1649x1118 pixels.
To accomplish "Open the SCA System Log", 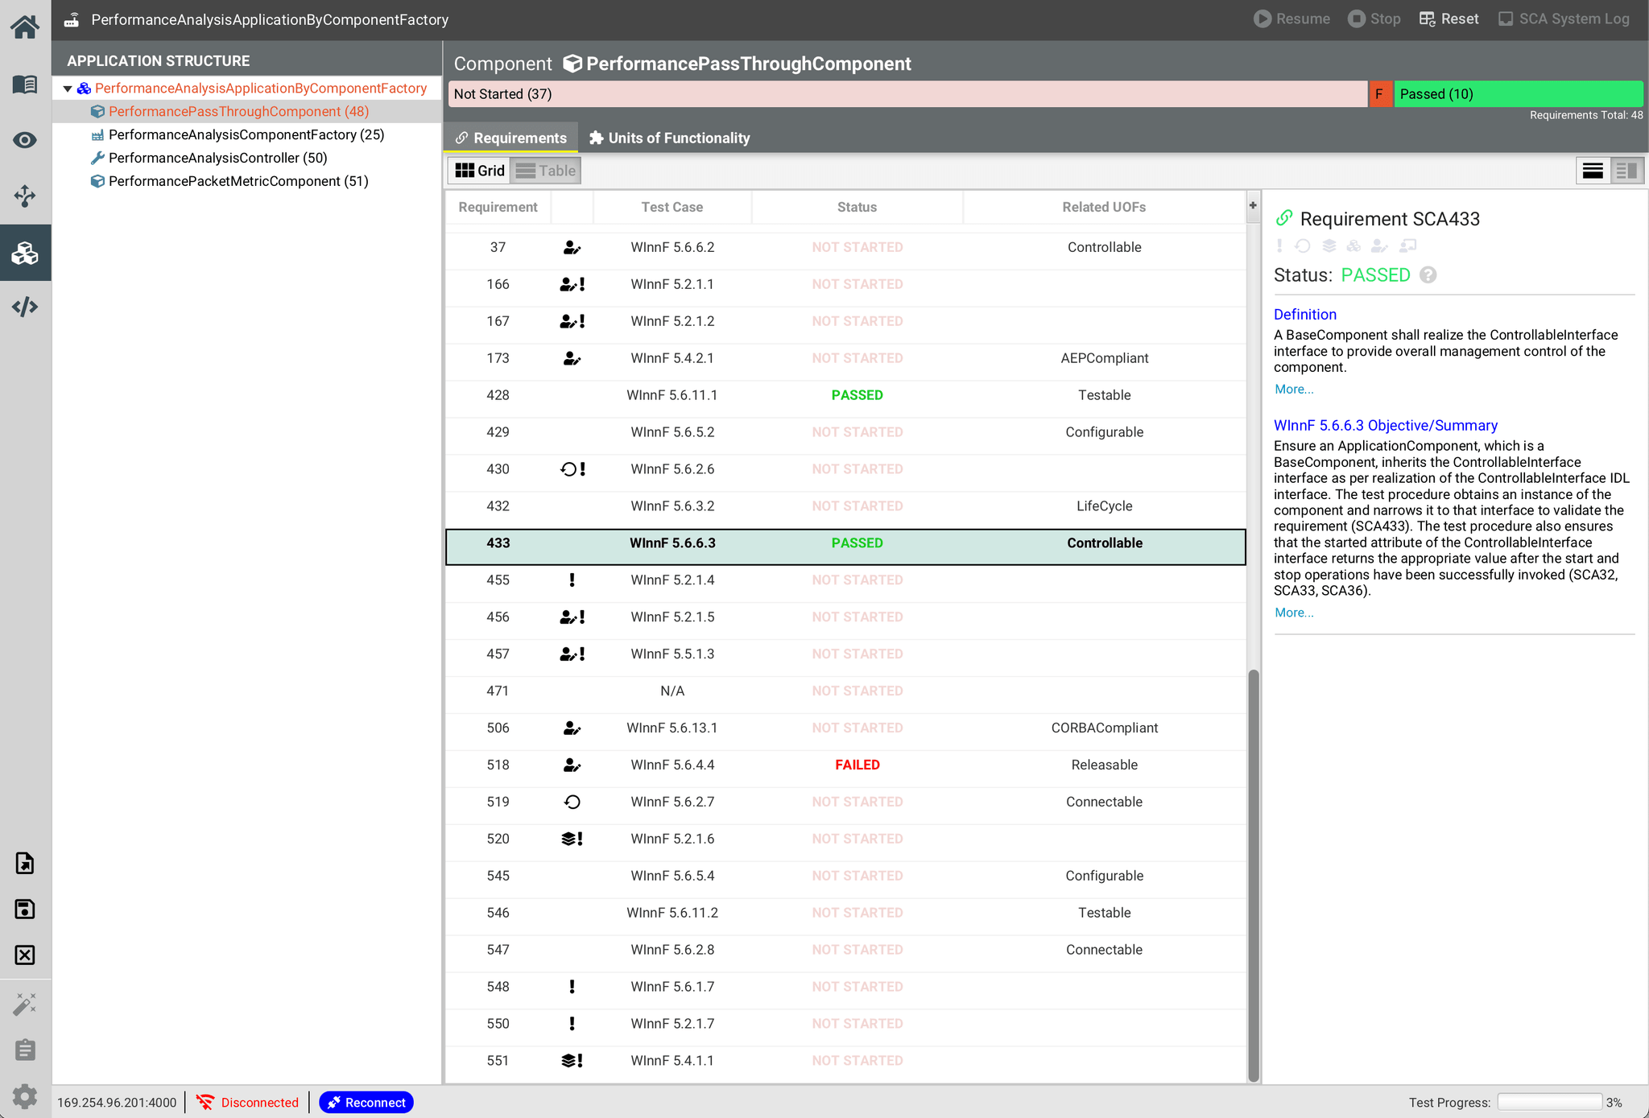I will (x=1563, y=19).
